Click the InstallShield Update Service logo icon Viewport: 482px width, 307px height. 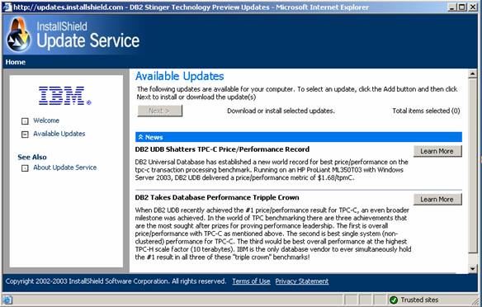click(x=19, y=35)
